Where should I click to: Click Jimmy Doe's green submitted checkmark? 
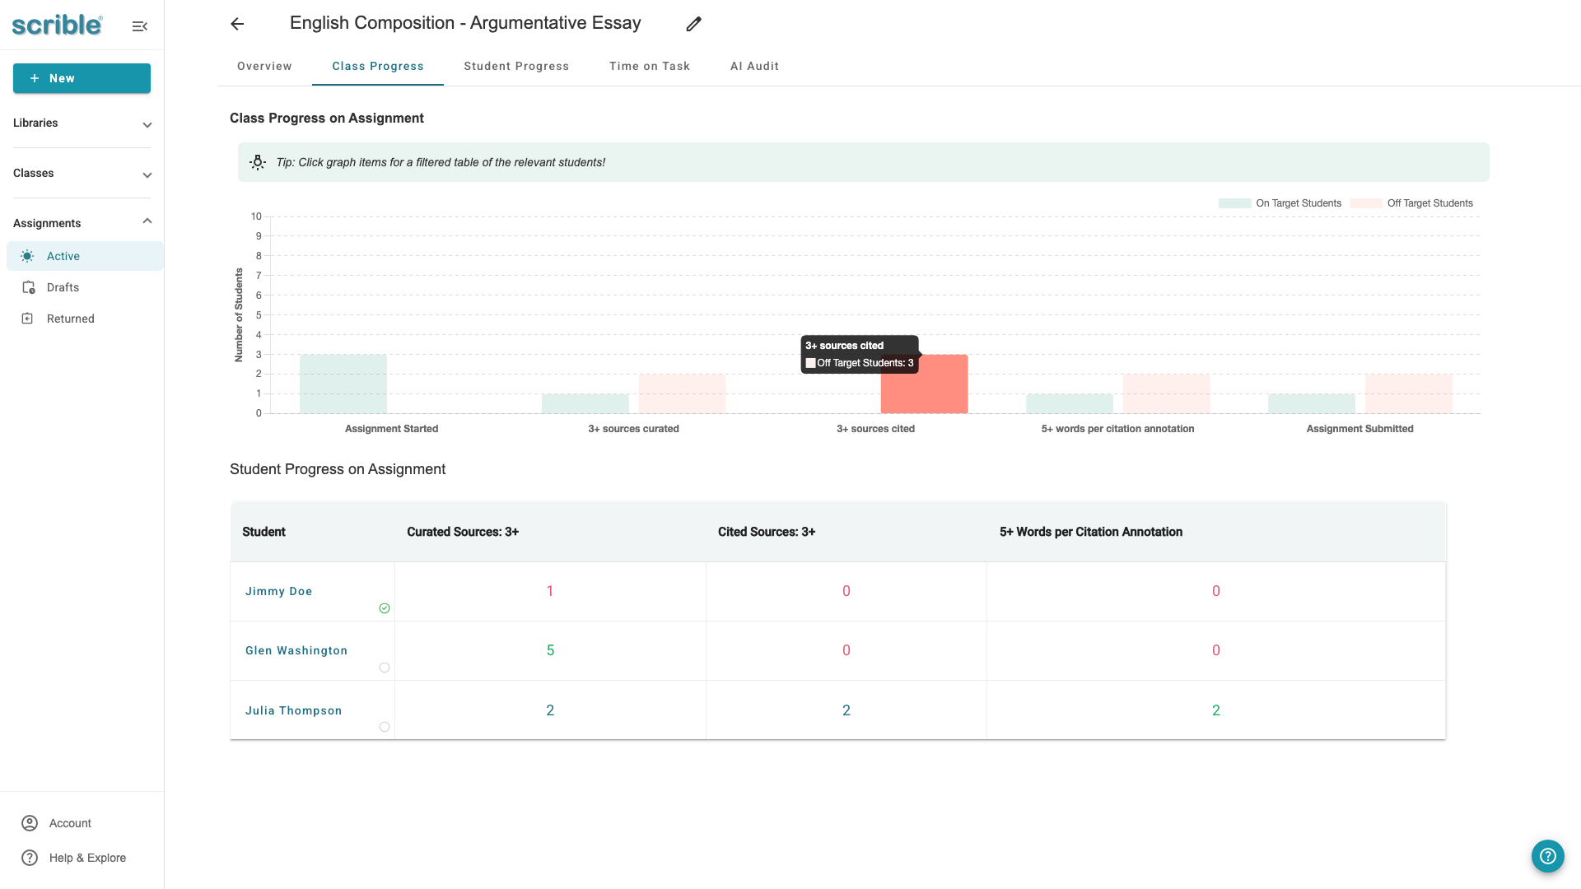pyautogui.click(x=385, y=608)
